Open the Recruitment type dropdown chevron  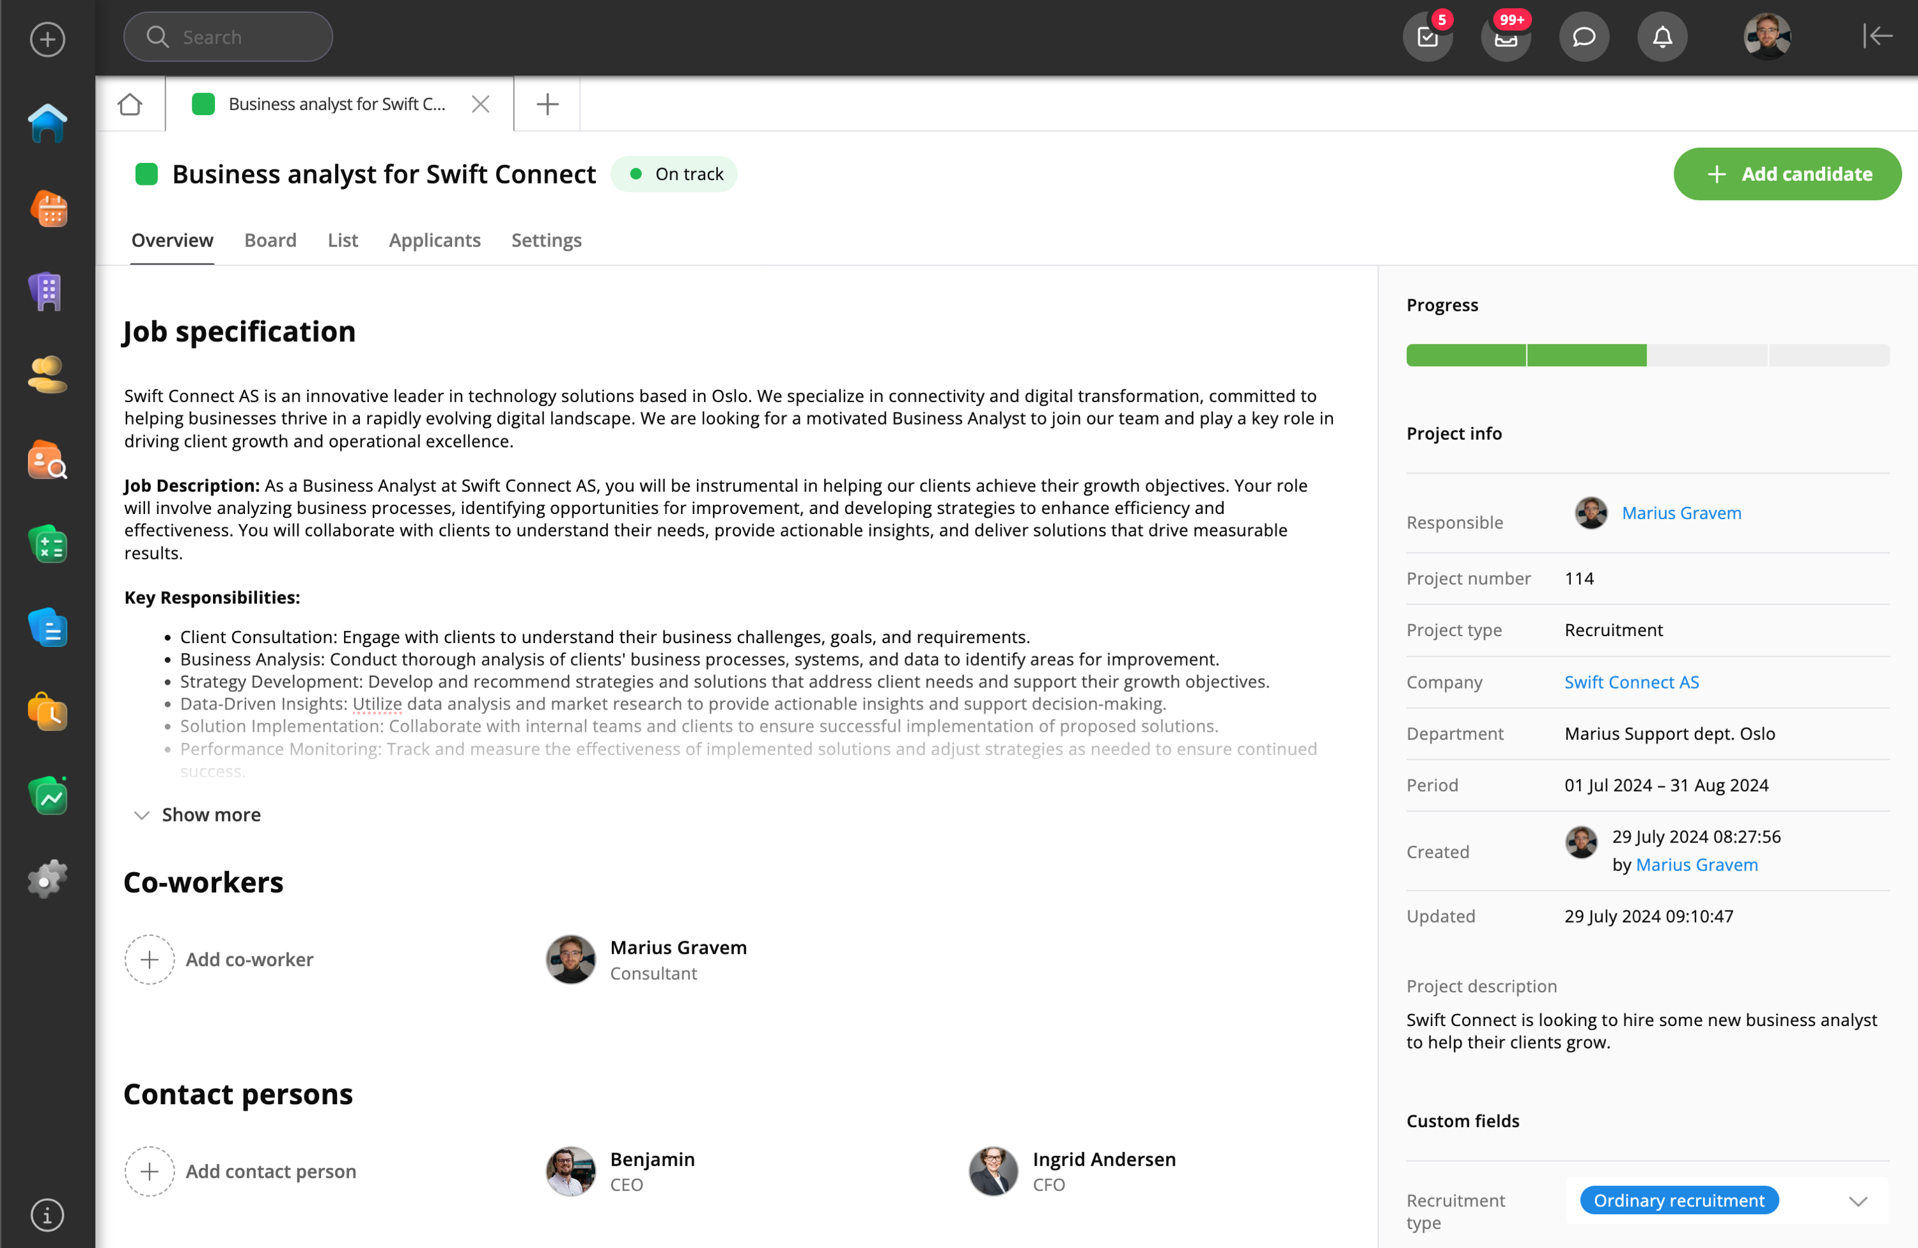(x=1857, y=1201)
